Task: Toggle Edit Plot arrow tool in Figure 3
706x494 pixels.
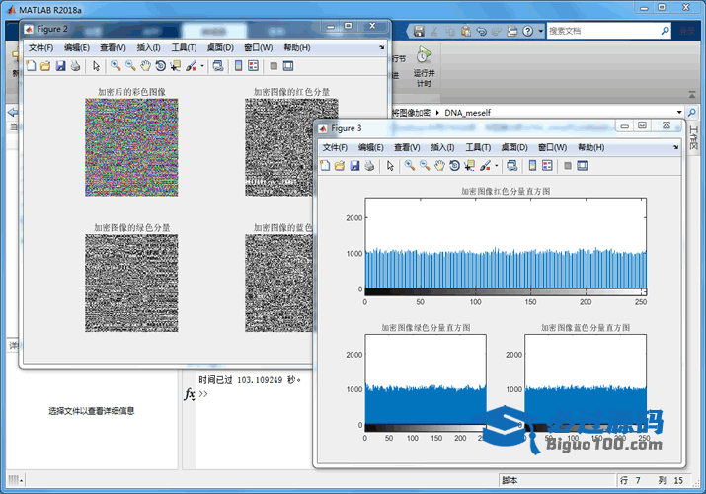Action: click(390, 166)
